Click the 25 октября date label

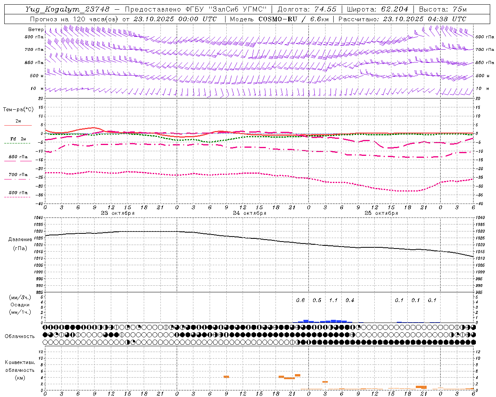click(381, 213)
